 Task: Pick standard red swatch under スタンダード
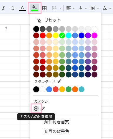(x=56, y=89)
